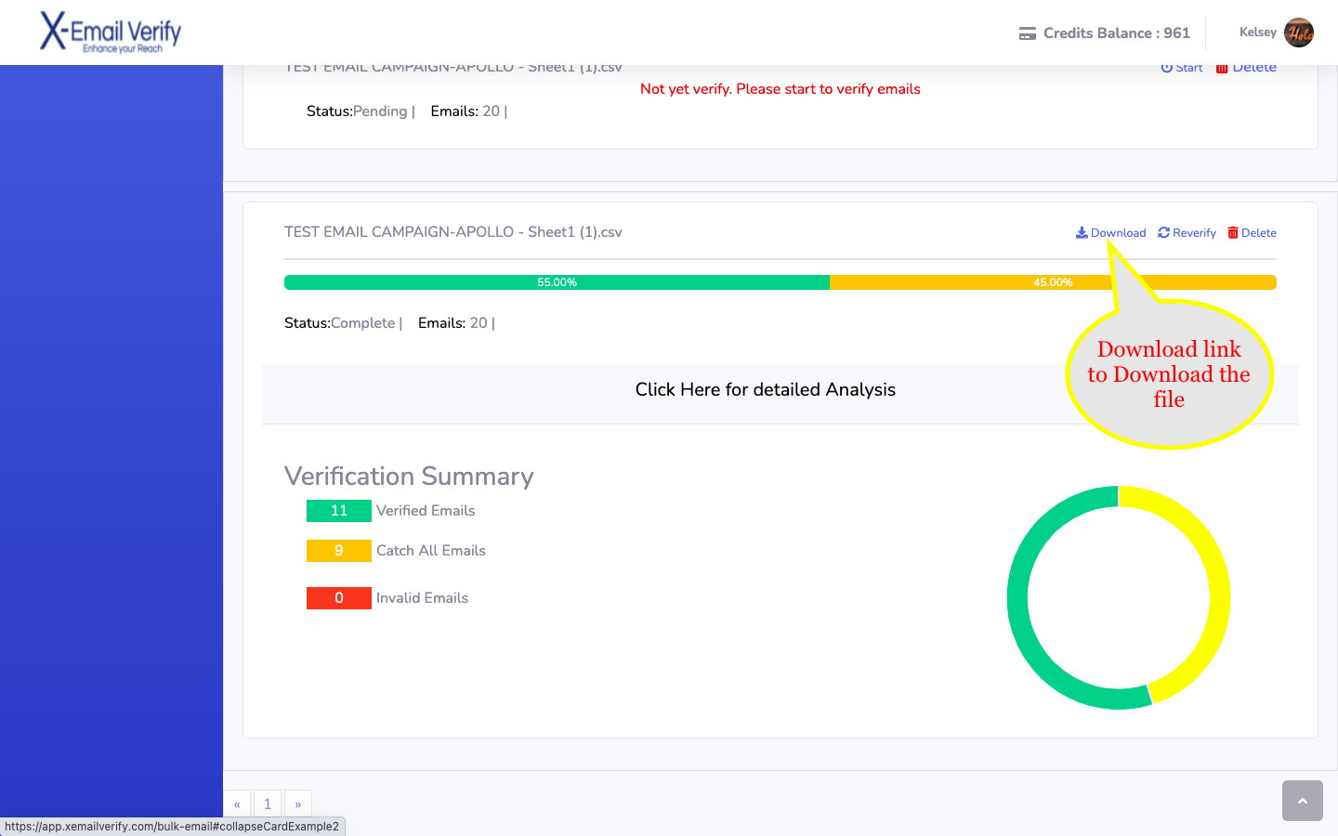The height and width of the screenshot is (836, 1338).
Task: Click the green Verified Emails count badge
Action: pos(338,511)
